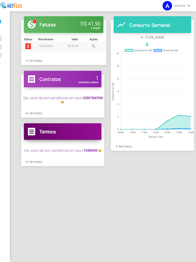Click the Contratos receipt icon
The width and height of the screenshot is (196, 262).
coord(32,79)
